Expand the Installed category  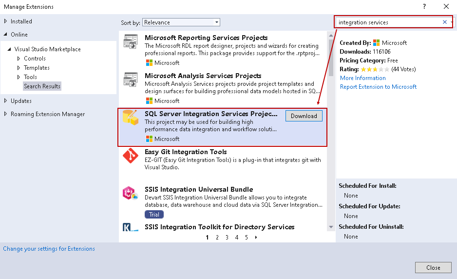pyautogui.click(x=6, y=21)
